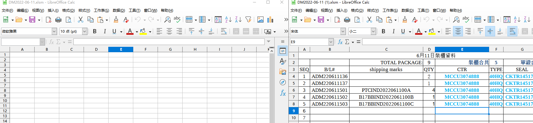Select column E header in left window
This screenshot has height=123, width=533.
tap(121, 49)
